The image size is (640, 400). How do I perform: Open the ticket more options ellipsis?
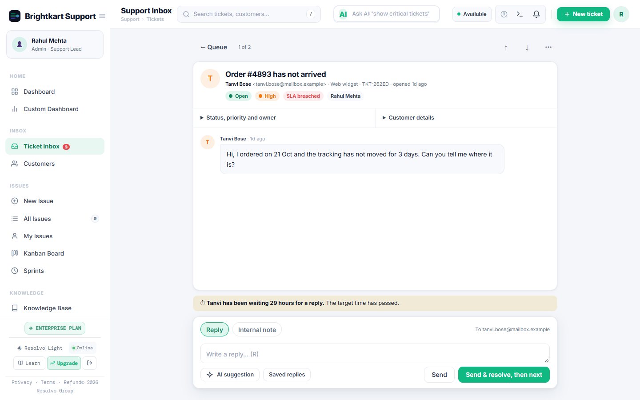coord(548,47)
